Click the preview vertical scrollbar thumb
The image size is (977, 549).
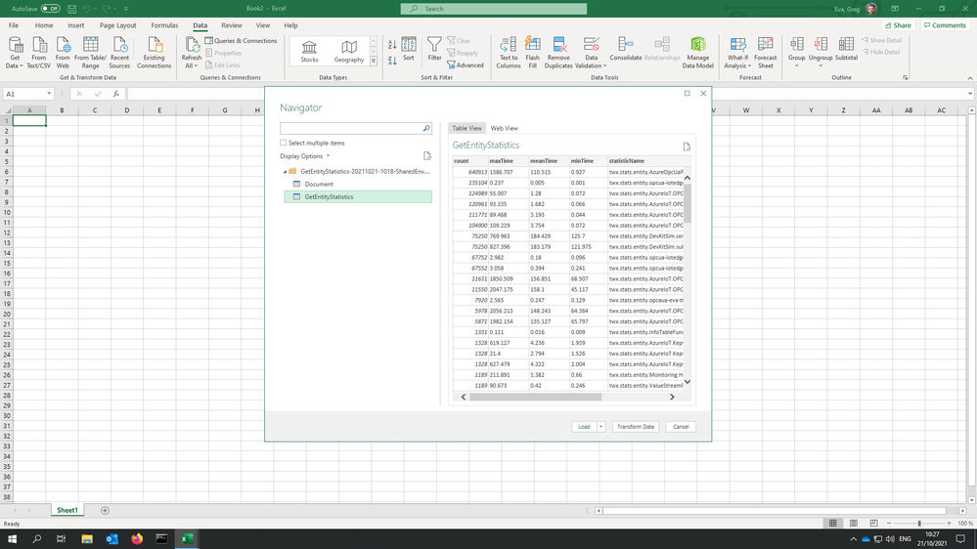[x=688, y=203]
